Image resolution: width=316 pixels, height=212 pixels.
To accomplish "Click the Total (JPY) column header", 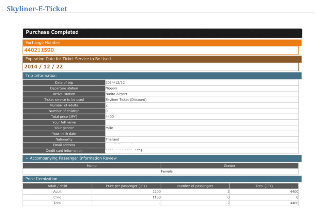I will [264, 186].
